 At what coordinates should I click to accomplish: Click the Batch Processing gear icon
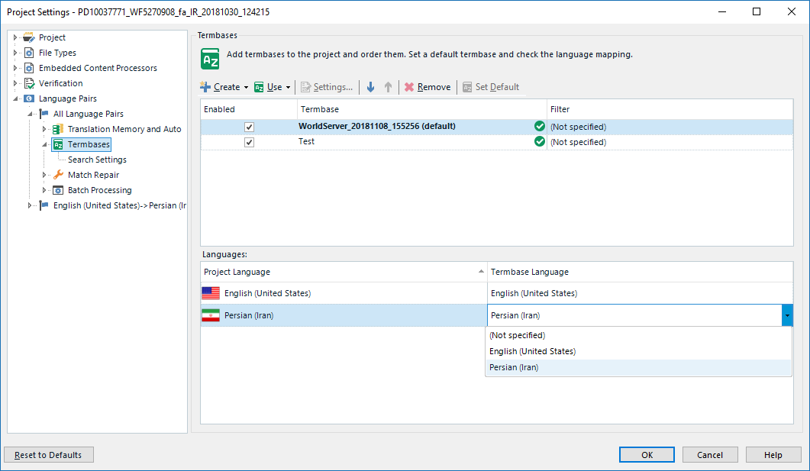click(x=58, y=190)
